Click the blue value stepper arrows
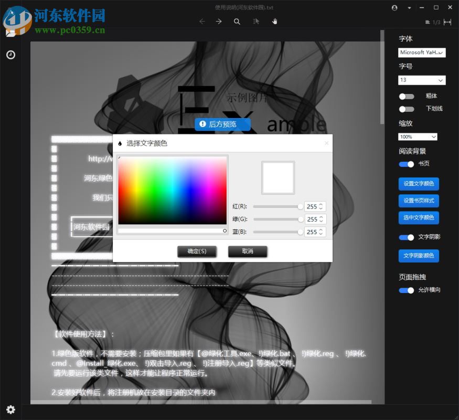 coord(321,232)
